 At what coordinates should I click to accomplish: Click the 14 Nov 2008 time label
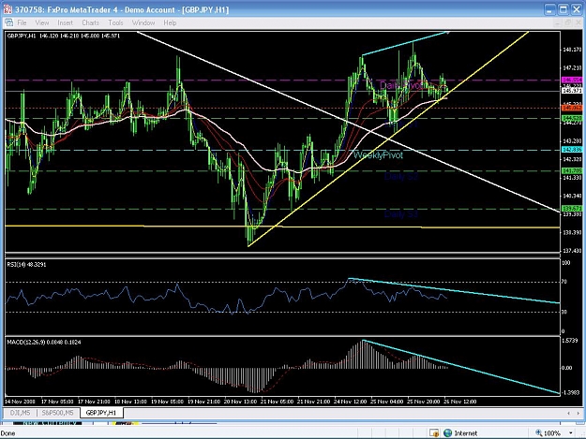point(21,402)
